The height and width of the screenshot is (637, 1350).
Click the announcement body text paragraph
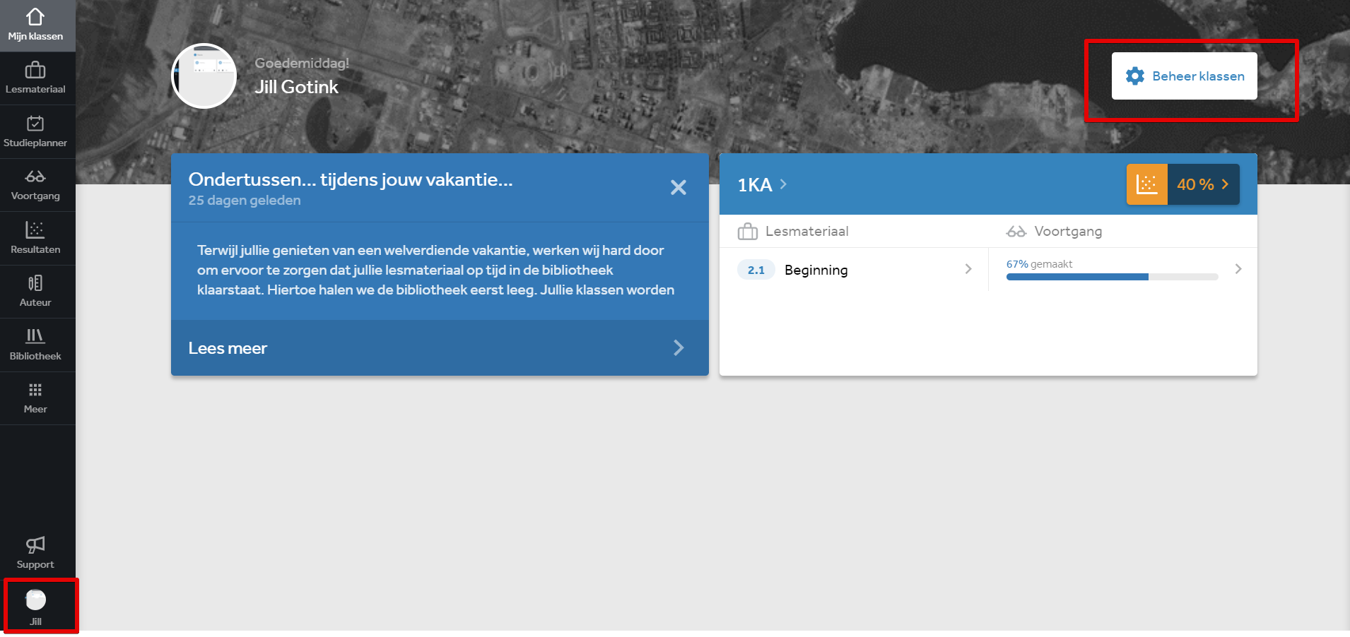(435, 270)
